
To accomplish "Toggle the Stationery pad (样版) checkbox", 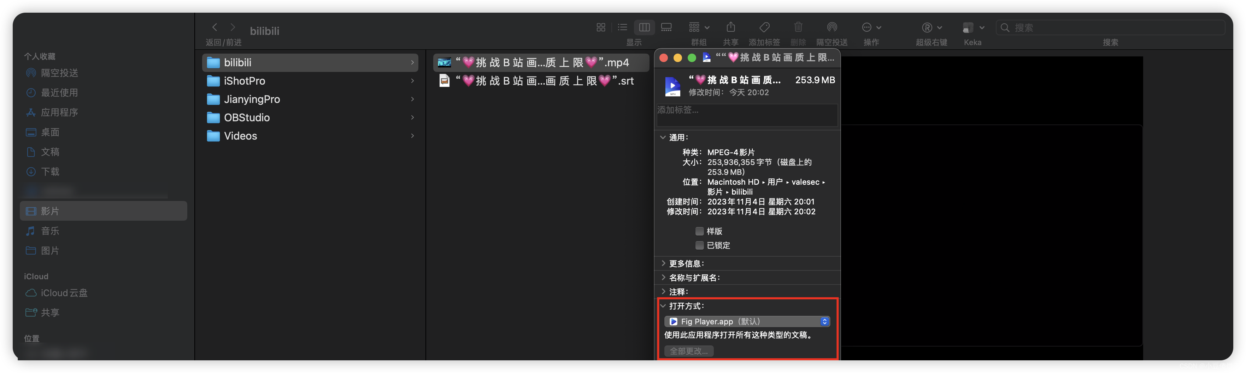I will [x=699, y=231].
